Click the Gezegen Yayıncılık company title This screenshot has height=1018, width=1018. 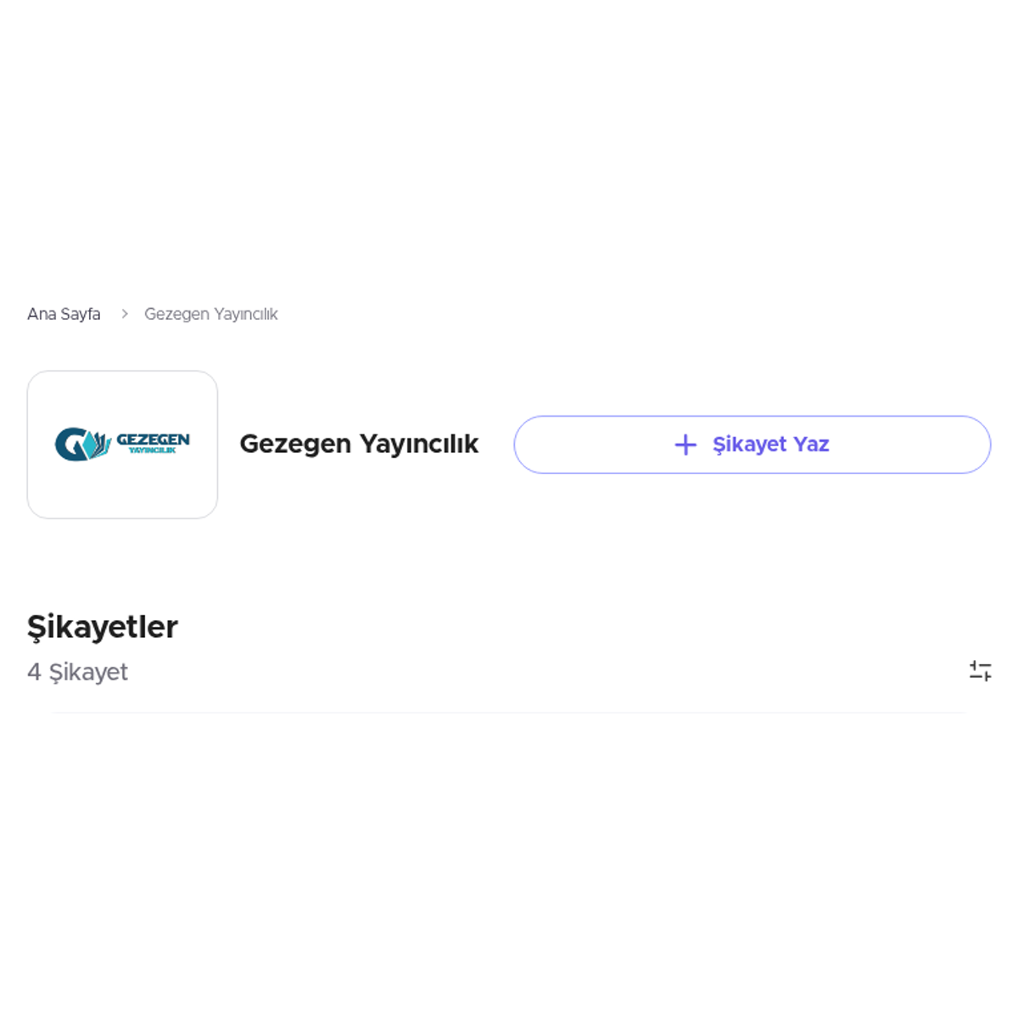pos(359,444)
